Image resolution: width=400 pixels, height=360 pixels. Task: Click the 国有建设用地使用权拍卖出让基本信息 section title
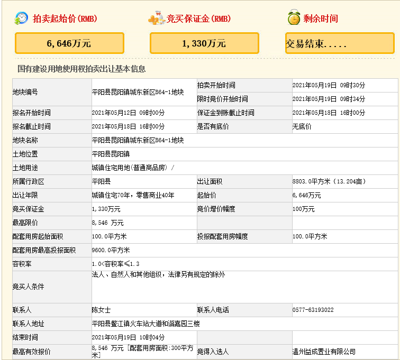[81, 69]
